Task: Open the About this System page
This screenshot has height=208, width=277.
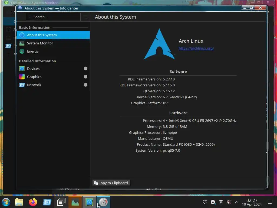Action: click(x=53, y=35)
